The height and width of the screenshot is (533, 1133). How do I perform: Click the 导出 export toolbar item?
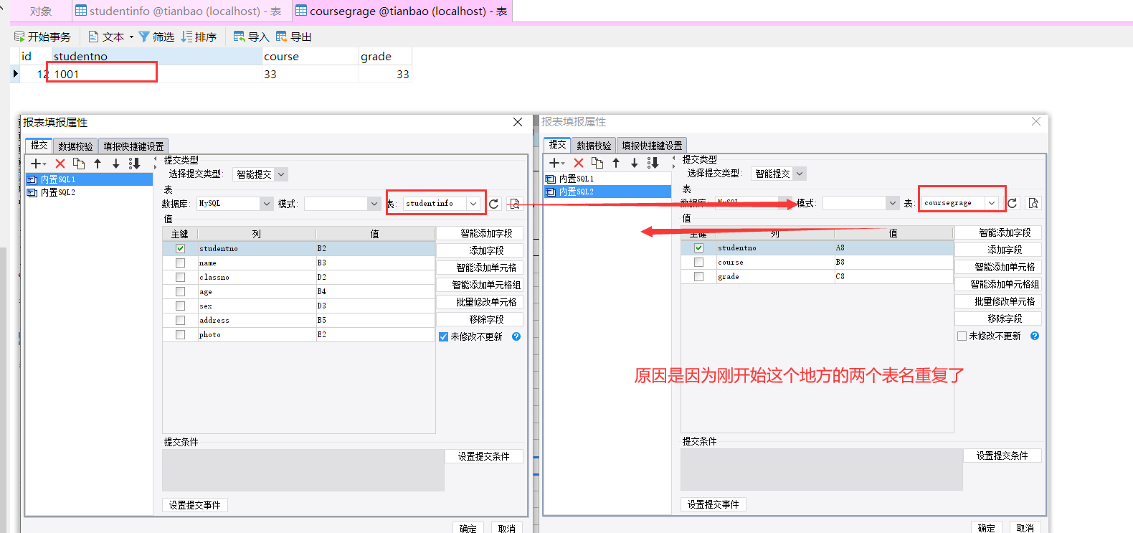[x=293, y=37]
